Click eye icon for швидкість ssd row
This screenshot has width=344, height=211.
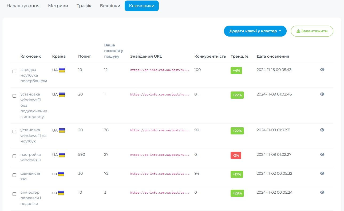point(322,173)
